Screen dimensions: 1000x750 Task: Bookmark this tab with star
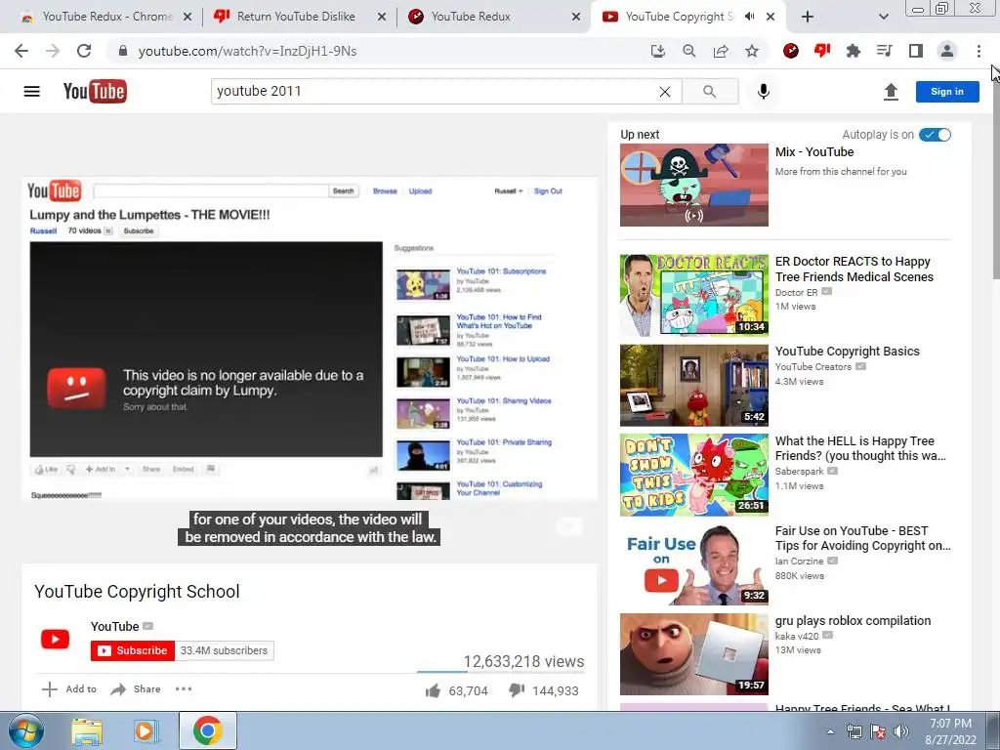[x=752, y=51]
